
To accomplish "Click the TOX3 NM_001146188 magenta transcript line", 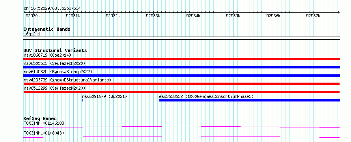I will tap(181, 127).
